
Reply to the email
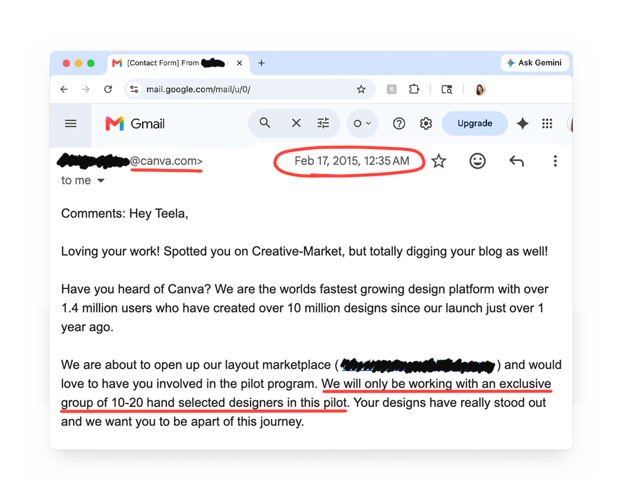coord(517,161)
